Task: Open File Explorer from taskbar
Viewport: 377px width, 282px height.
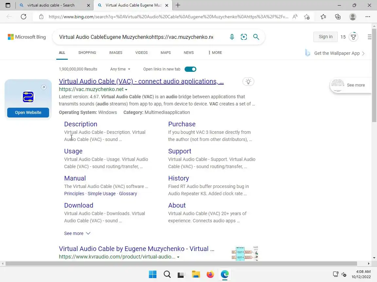Action: tap(196, 274)
